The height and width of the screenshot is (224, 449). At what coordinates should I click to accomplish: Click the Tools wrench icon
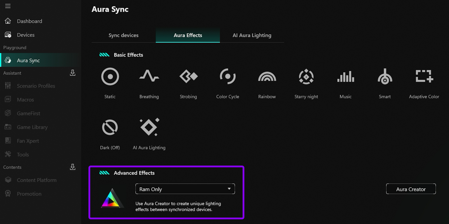click(x=8, y=154)
